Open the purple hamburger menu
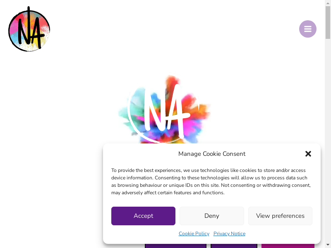The width and height of the screenshot is (331, 248). (x=307, y=29)
